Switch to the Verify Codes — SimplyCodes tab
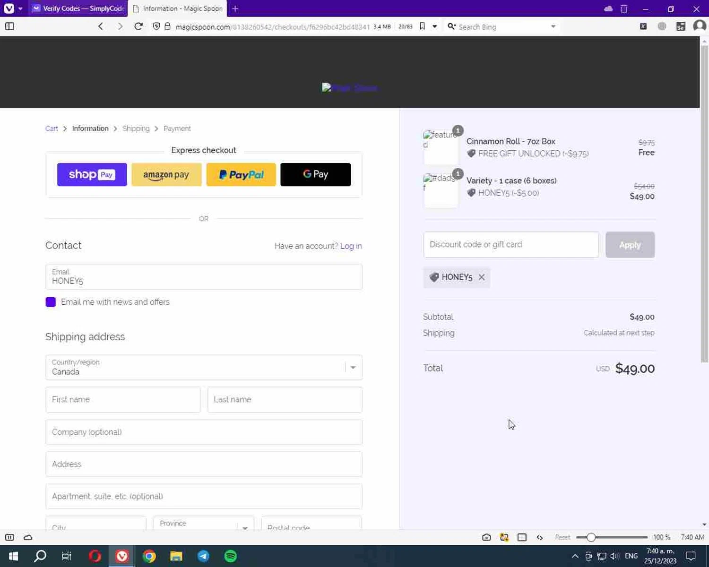Image resolution: width=709 pixels, height=567 pixels. tap(78, 9)
